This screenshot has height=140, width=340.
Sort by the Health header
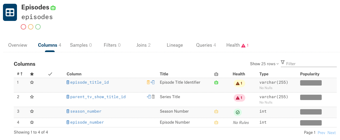pos(239,74)
